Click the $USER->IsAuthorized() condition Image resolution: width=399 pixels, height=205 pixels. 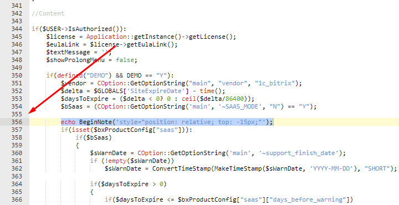81,29
